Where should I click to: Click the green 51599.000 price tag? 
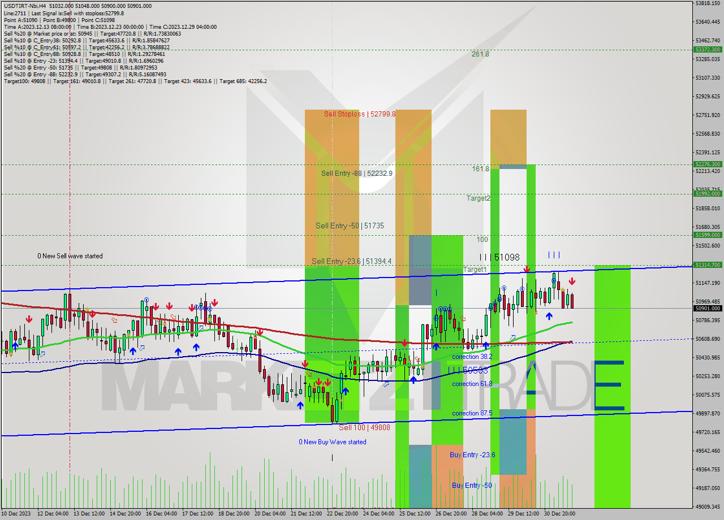707,235
